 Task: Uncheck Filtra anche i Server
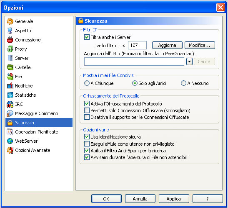[x=87, y=37]
